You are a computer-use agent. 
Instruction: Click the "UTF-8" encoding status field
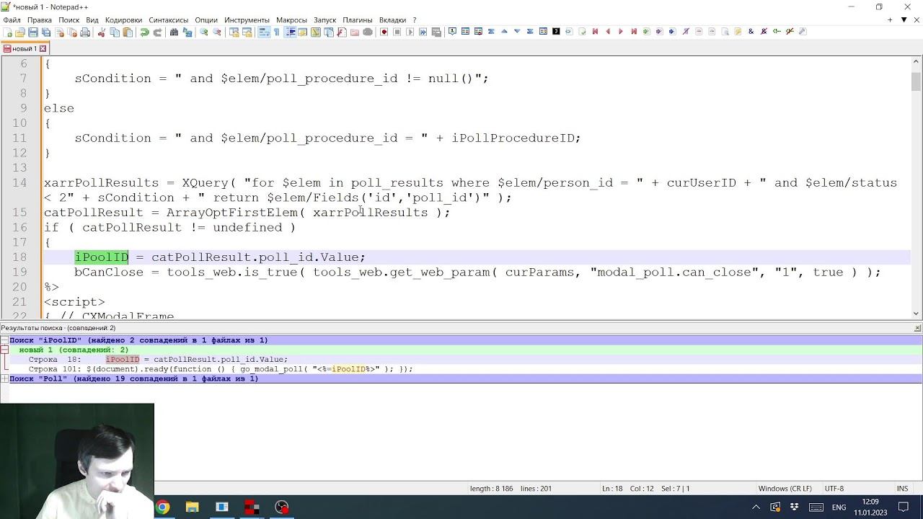(834, 489)
